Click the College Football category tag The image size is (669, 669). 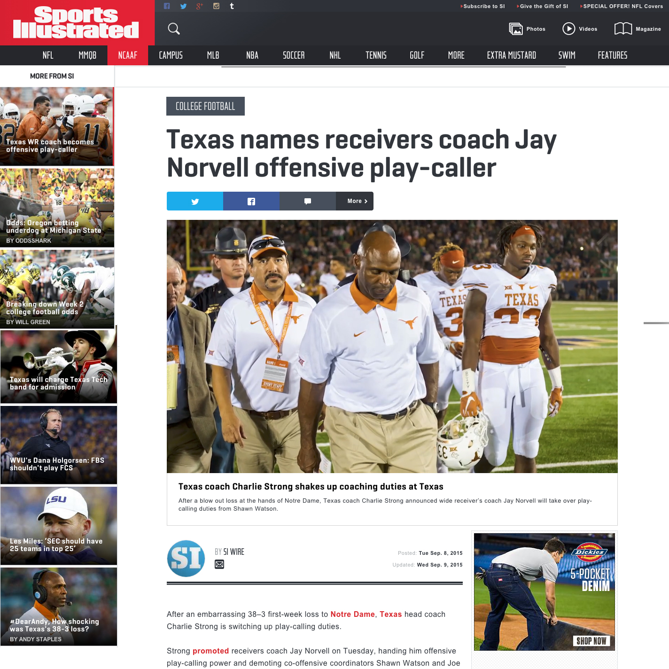point(205,106)
